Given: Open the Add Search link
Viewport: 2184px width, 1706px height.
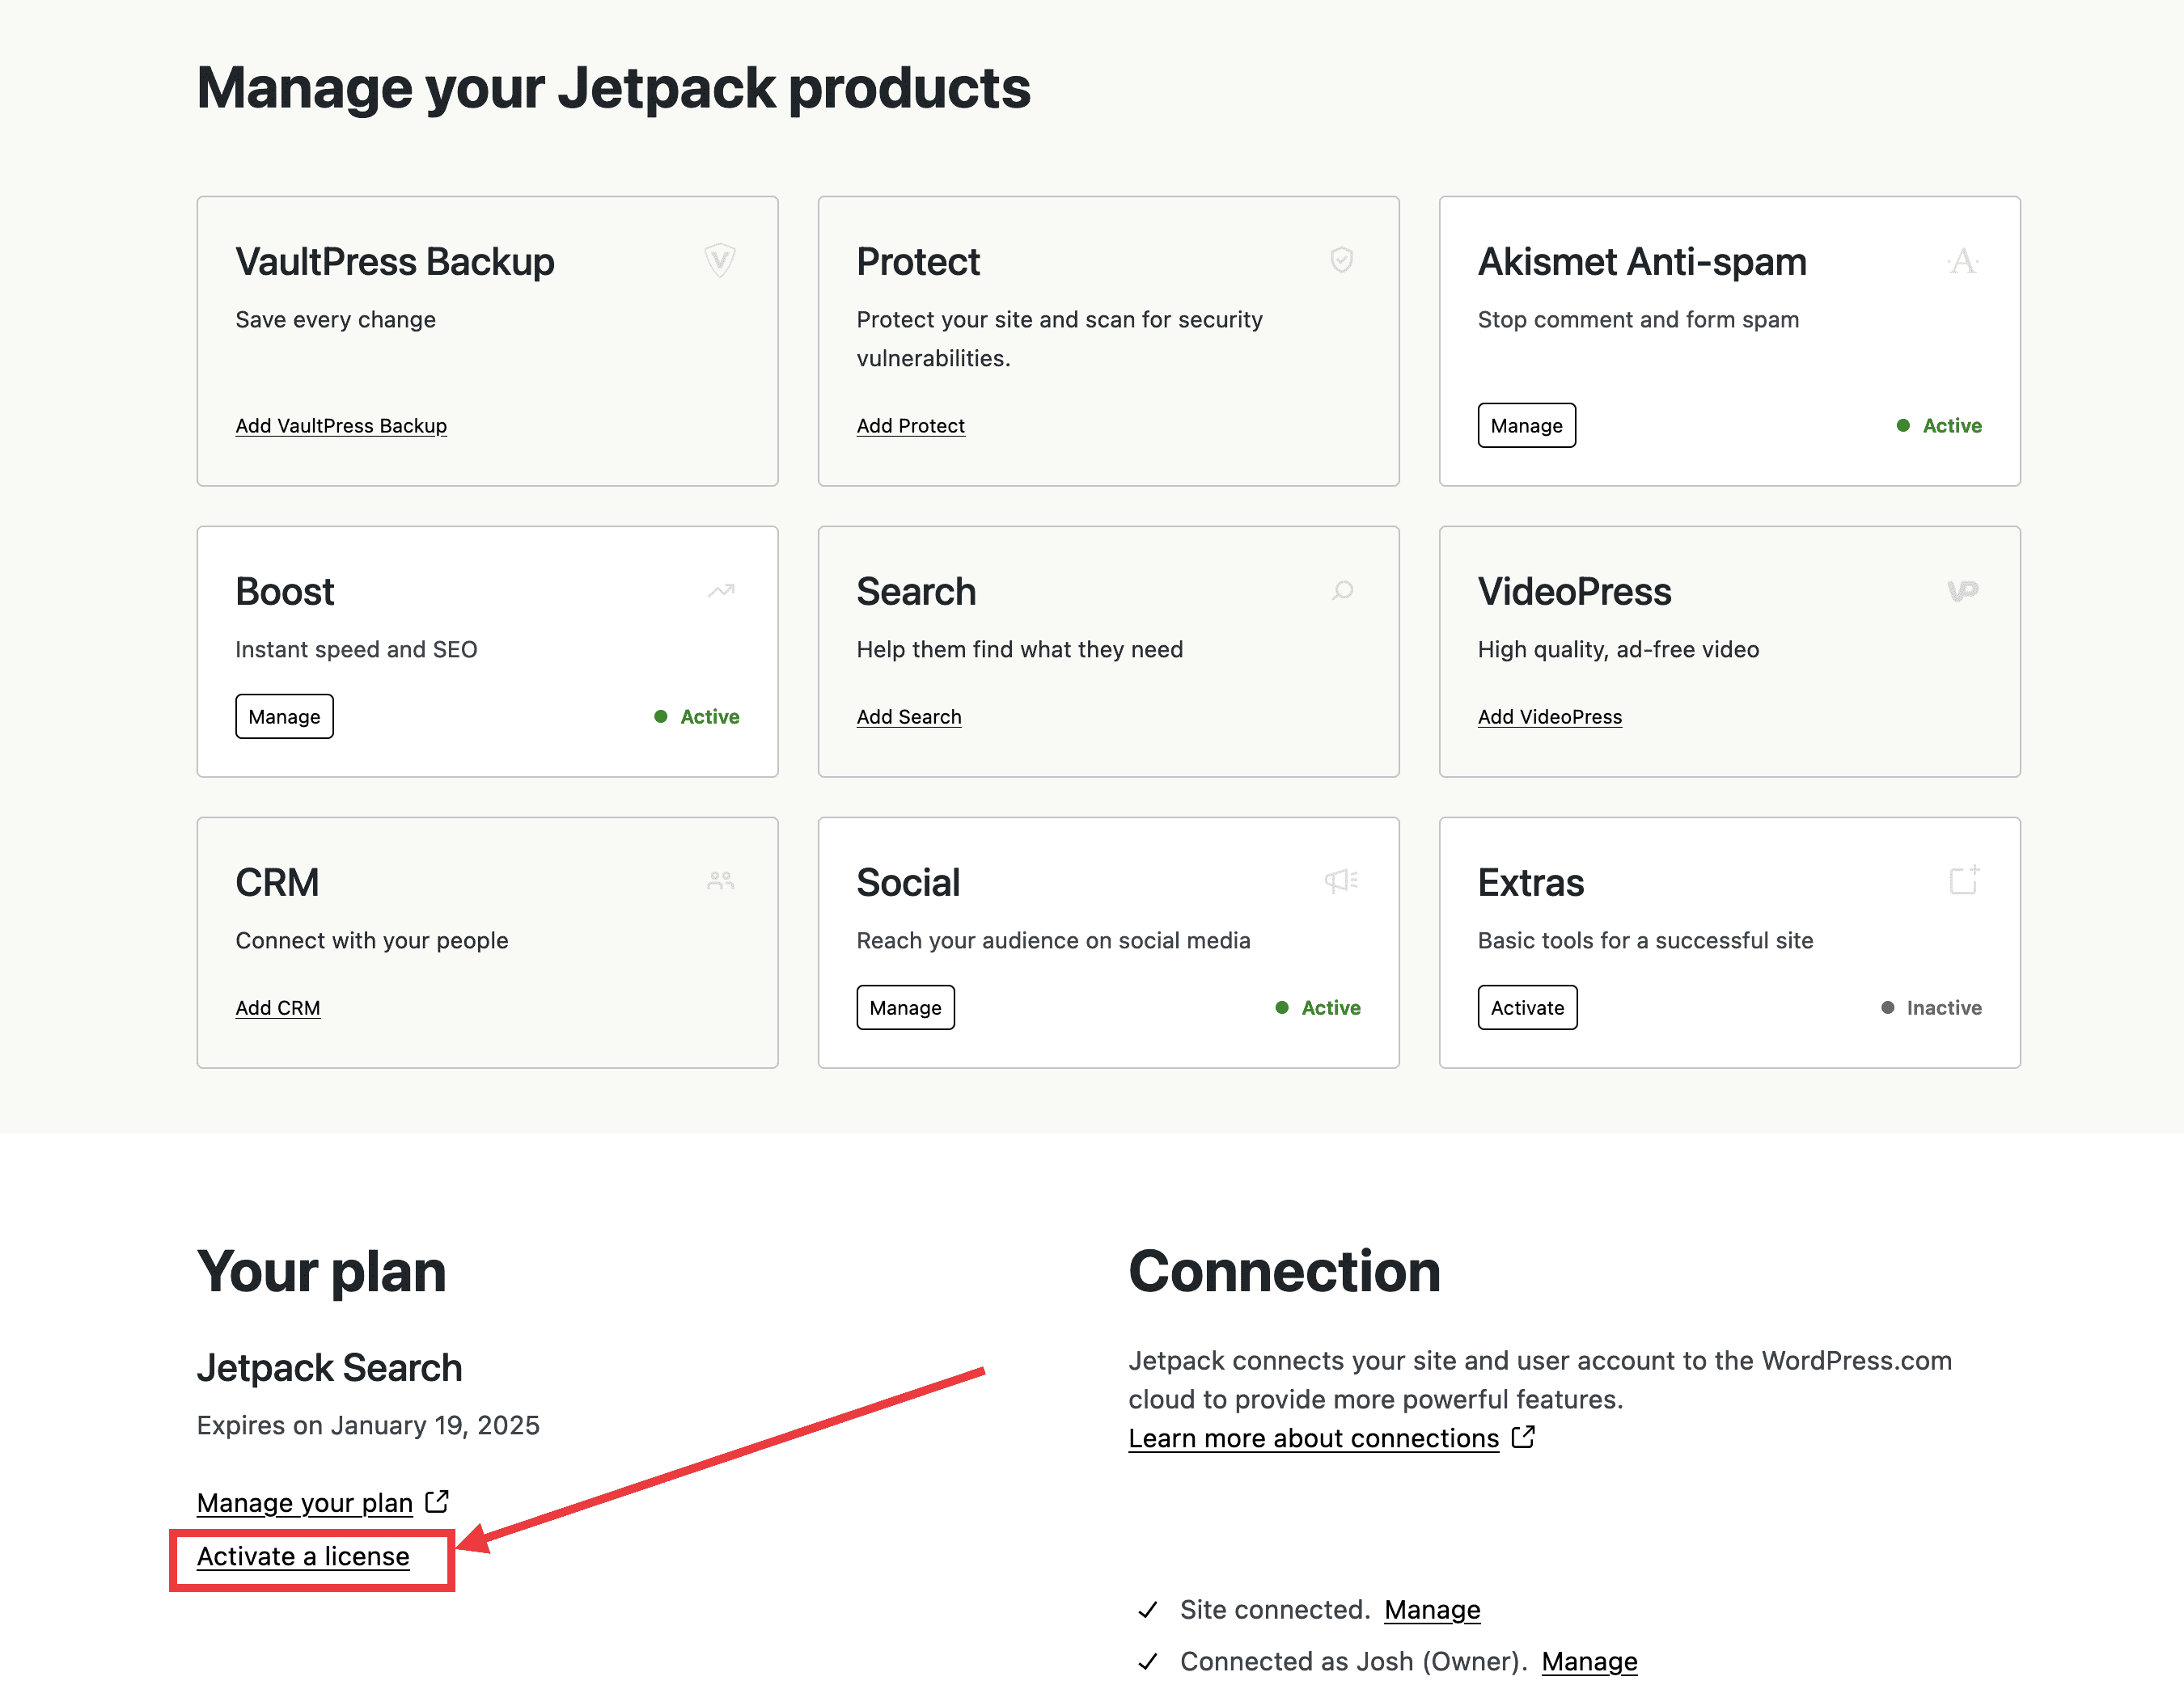Looking at the screenshot, I should click(908, 716).
